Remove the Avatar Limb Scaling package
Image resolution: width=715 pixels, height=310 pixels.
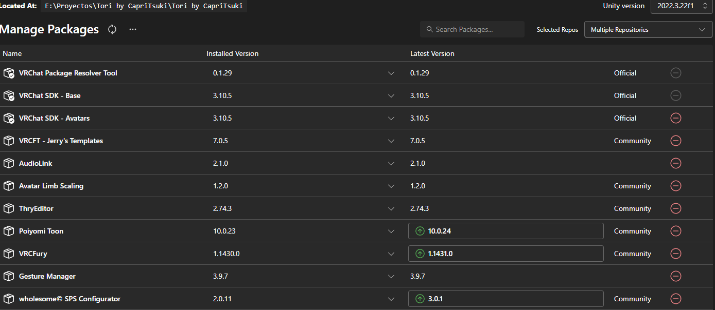[x=676, y=186]
